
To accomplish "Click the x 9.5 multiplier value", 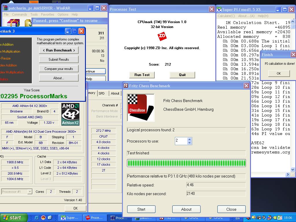I will [15, 168].
